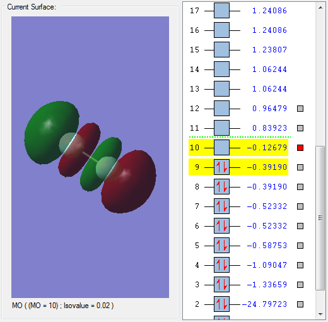The width and height of the screenshot is (328, 322).
Task: Click the large red lobe of the orbital surface
Action: point(129,181)
